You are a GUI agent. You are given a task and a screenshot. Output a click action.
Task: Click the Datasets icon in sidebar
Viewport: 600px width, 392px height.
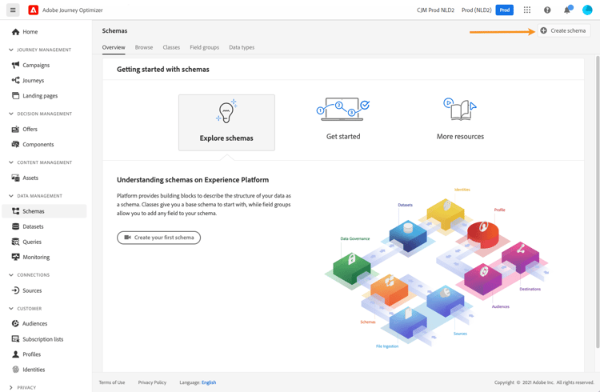coord(15,226)
